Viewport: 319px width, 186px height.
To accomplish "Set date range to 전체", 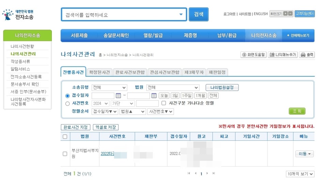I will (x=213, y=95).
